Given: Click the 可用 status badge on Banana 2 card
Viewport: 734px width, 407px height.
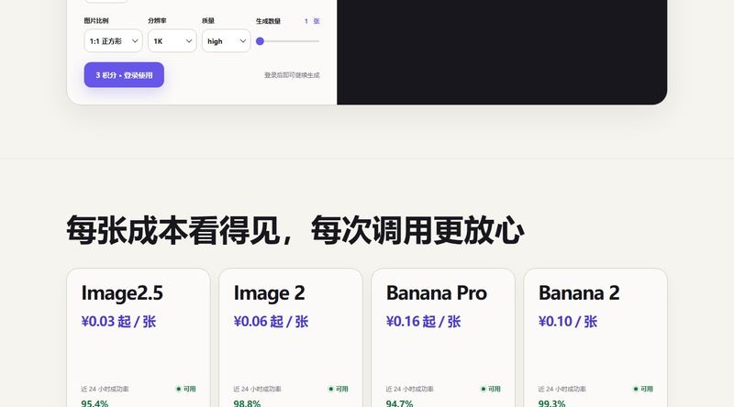Looking at the screenshot, I should (643, 389).
